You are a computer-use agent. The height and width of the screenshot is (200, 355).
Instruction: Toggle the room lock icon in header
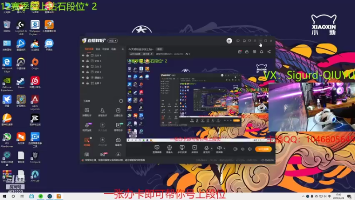pyautogui.click(x=247, y=52)
